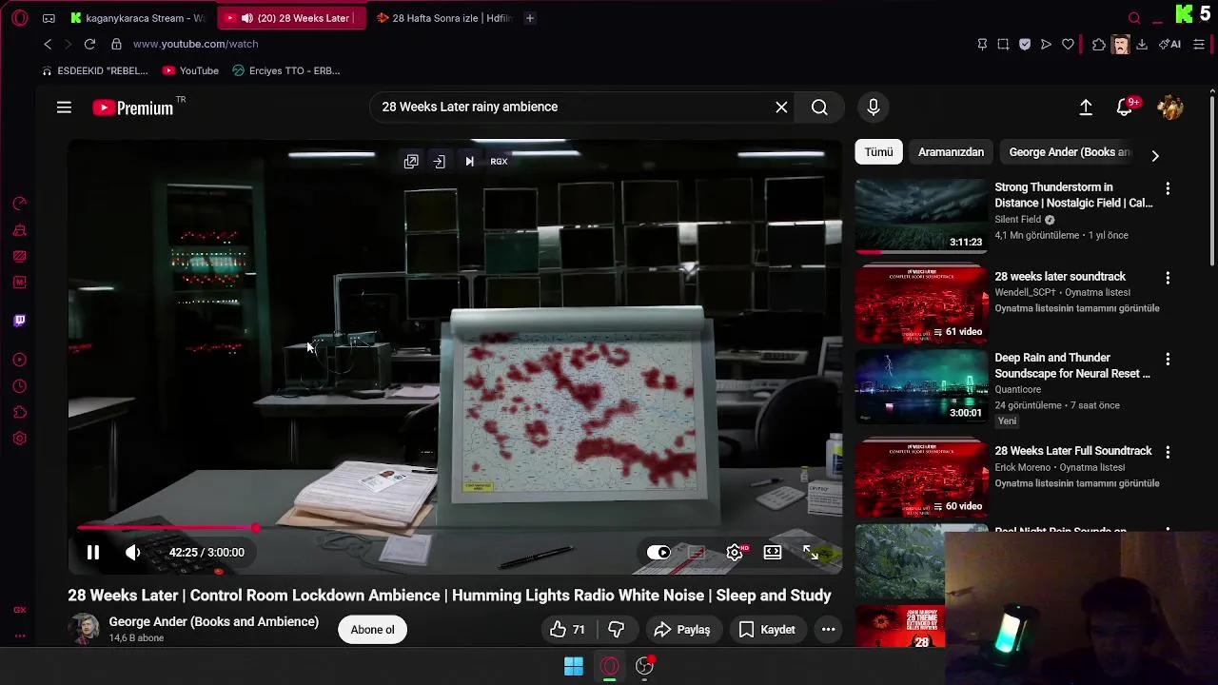1218x685 pixels.
Task: Open the browser extensions puzzle icon in toolbar
Action: pos(1099,44)
